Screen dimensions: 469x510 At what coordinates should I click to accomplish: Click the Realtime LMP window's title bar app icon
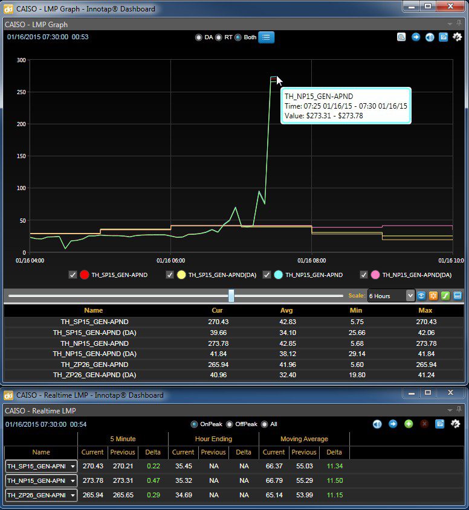point(8,395)
